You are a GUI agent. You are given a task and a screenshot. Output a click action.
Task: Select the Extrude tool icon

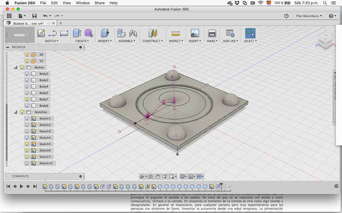(77, 33)
